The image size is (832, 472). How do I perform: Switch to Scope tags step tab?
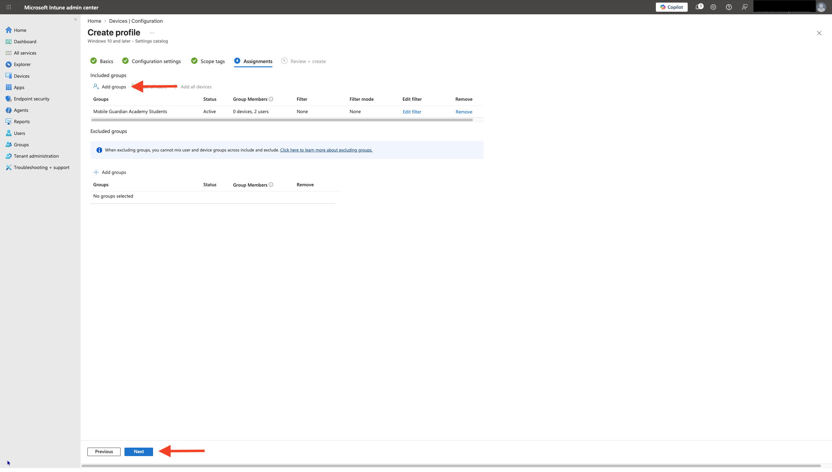coord(208,61)
